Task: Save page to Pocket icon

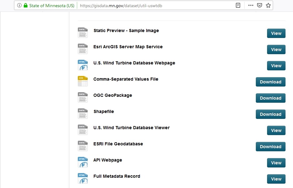Action: click(x=260, y=5)
